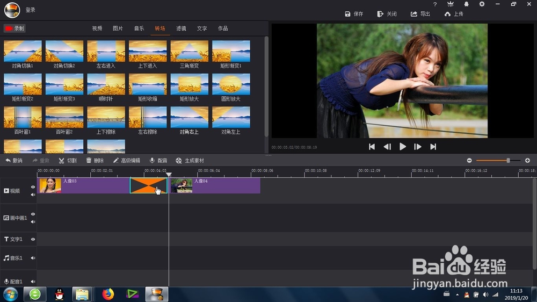Adjust the timeline zoom slider handle
The width and height of the screenshot is (537, 302).
click(508, 161)
